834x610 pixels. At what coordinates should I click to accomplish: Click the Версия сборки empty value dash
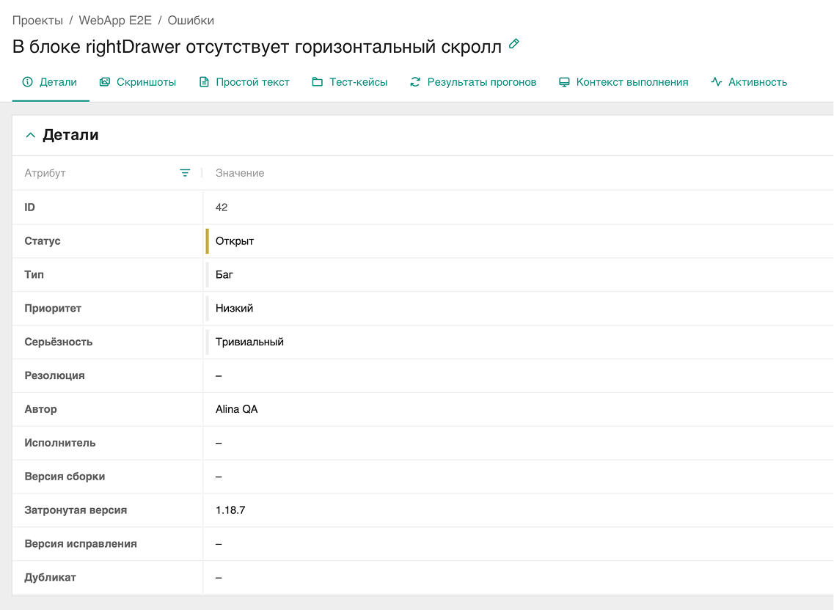click(x=219, y=477)
